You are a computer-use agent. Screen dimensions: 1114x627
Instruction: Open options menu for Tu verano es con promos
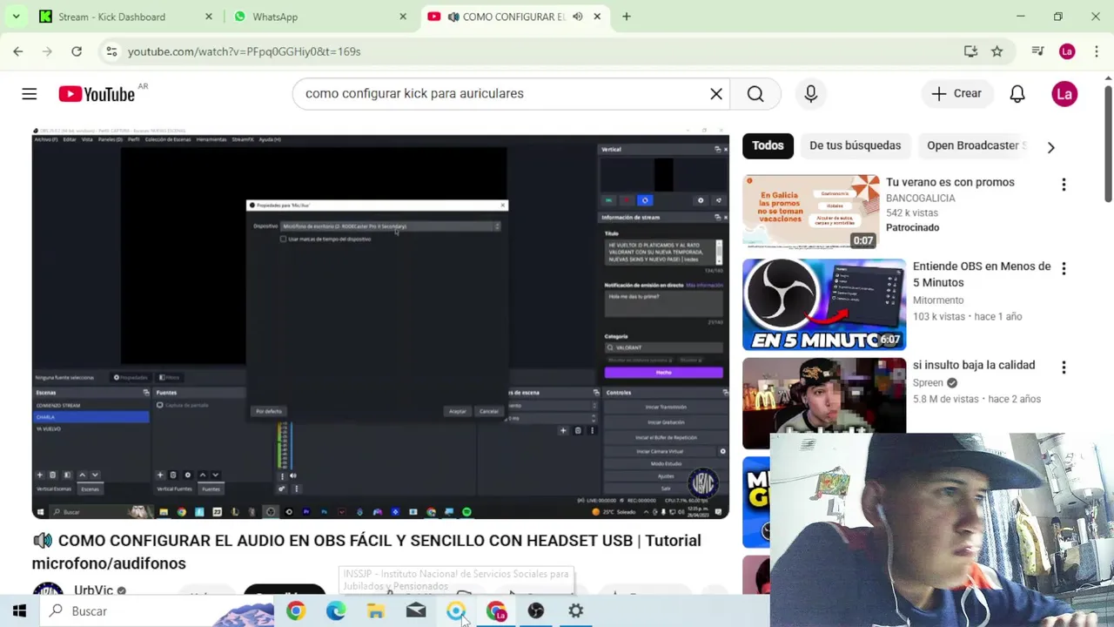(1064, 185)
